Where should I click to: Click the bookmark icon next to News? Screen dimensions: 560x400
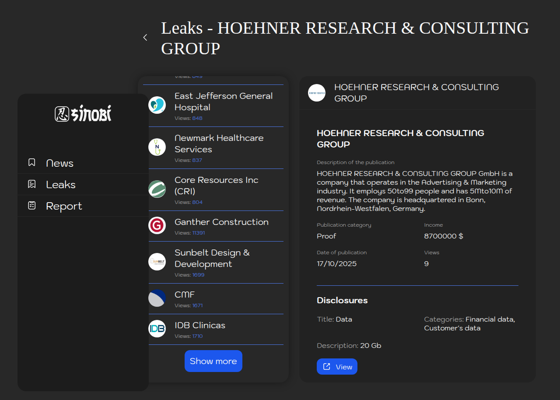pyautogui.click(x=32, y=163)
